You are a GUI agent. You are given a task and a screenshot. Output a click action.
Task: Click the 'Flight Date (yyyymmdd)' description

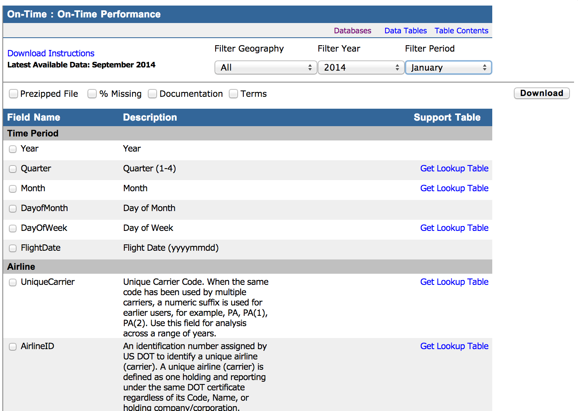(x=171, y=248)
